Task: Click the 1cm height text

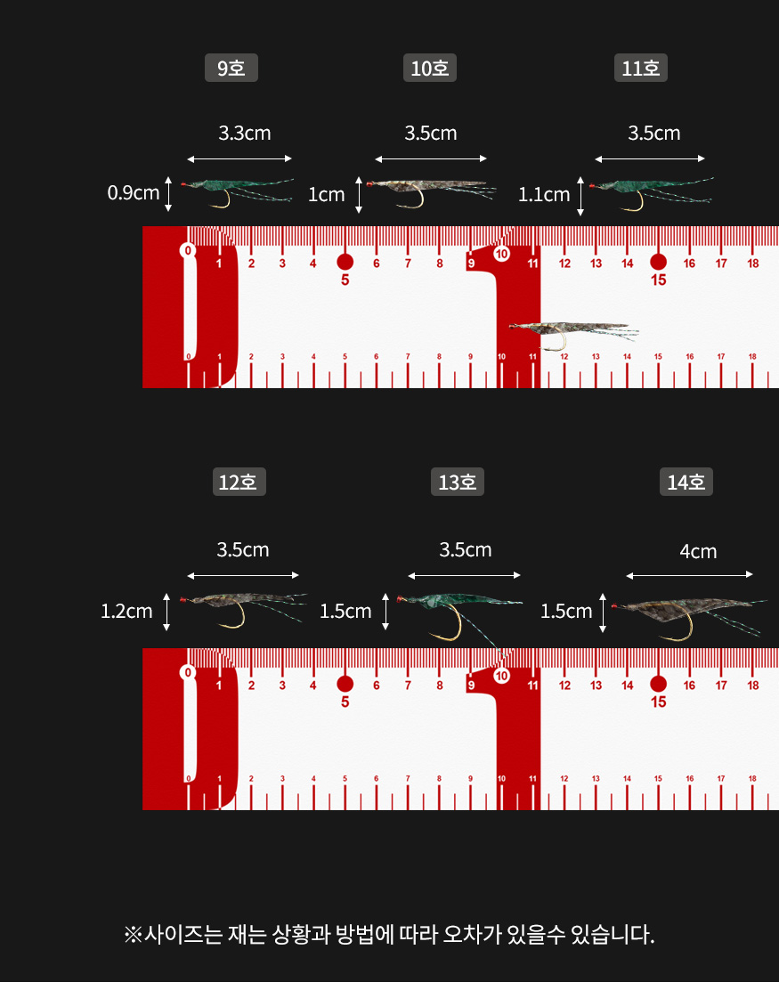Action: (x=326, y=195)
